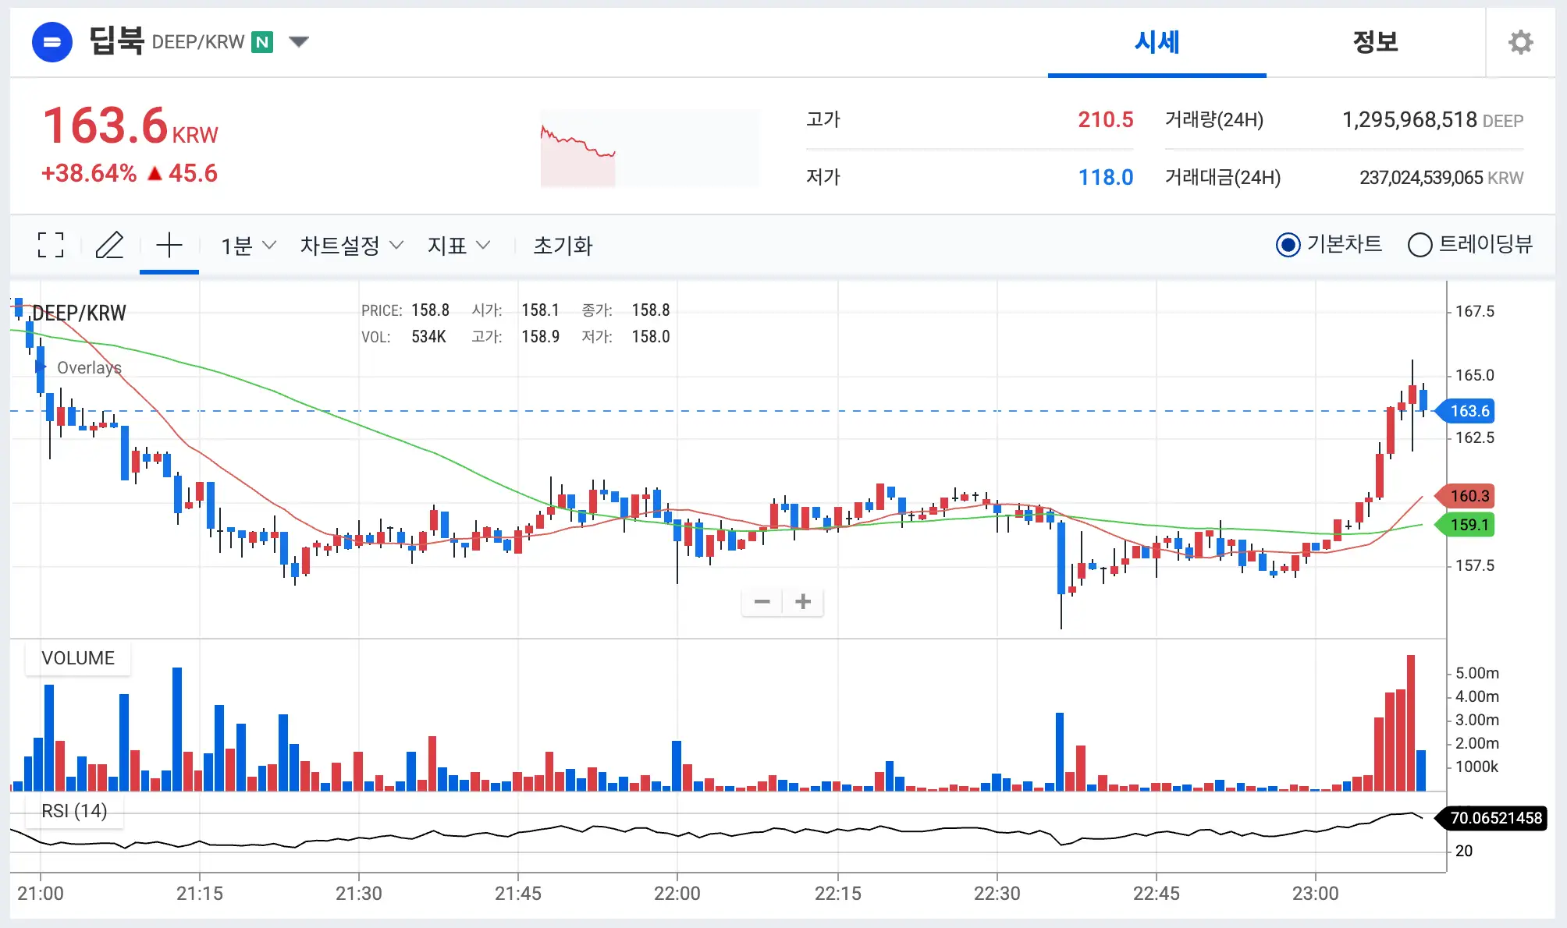
Task: Select the pencil drawing tool
Action: (x=109, y=245)
